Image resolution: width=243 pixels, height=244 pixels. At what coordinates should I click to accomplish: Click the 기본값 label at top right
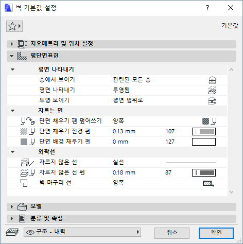(x=230, y=26)
